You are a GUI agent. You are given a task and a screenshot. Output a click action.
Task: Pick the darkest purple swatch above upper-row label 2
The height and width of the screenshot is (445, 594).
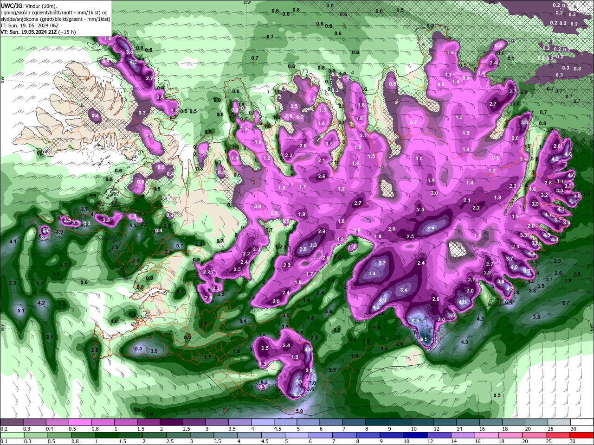(x=171, y=422)
